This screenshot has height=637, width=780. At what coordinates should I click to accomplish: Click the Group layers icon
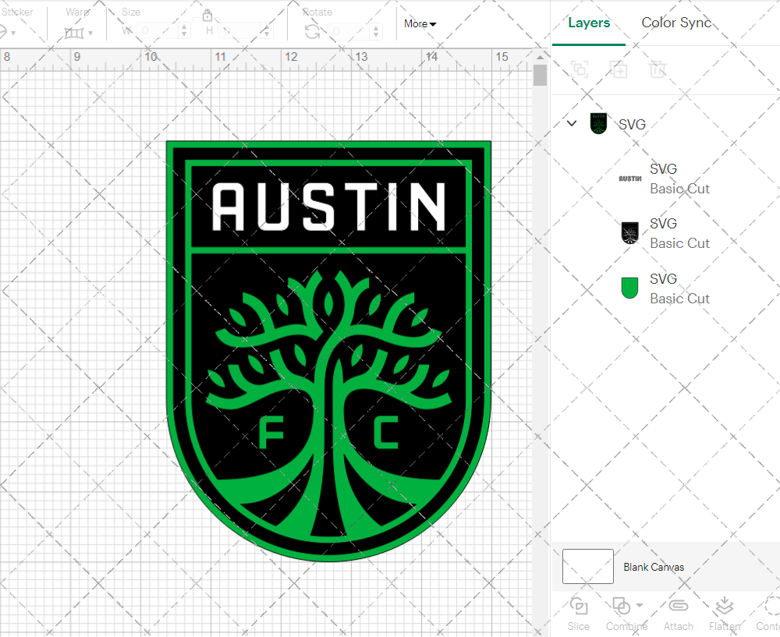coord(580,69)
